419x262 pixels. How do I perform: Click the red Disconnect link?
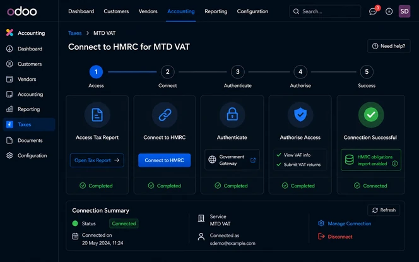click(x=340, y=237)
